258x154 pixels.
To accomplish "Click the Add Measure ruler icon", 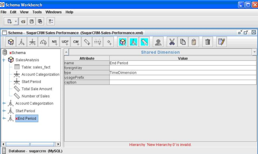I will pos(87,42).
